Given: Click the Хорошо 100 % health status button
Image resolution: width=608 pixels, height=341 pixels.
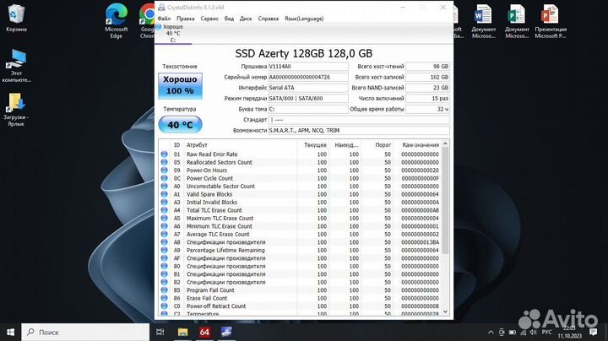Looking at the screenshot, I should [x=181, y=85].
